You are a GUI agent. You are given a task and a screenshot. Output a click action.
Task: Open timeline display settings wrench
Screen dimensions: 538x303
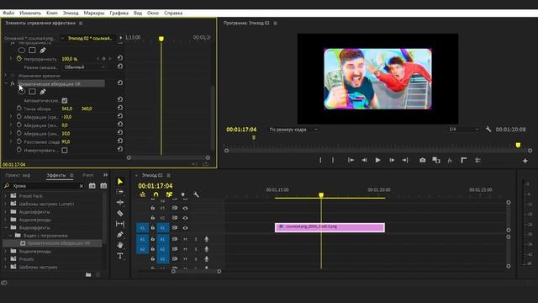point(196,194)
